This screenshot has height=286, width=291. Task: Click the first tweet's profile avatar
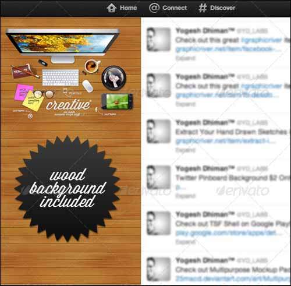pos(159,40)
